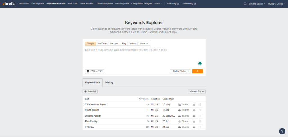Open Dreams Fertility list
Screen dimensions: 288x137
93,116
